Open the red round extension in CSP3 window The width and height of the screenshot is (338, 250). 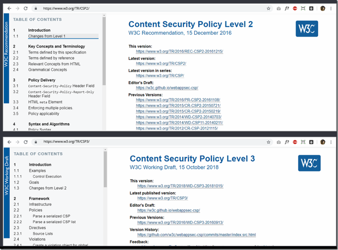295,142
